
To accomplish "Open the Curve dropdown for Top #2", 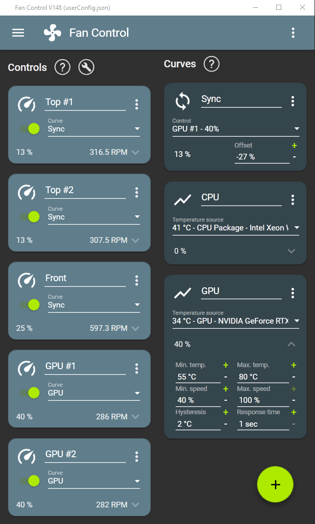I will point(94,217).
